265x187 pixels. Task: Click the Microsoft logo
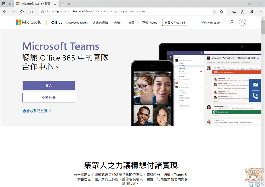click(28, 22)
